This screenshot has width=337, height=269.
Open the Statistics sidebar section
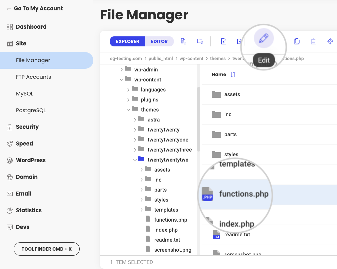pyautogui.click(x=24, y=210)
